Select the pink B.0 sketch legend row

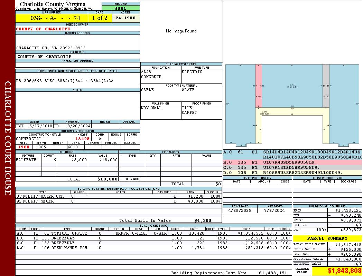(292, 162)
